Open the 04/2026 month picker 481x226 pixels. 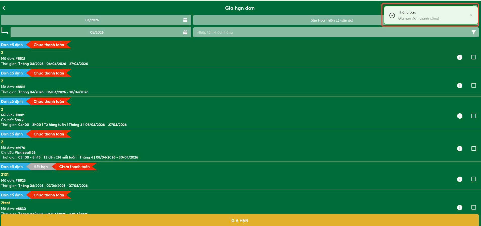coord(96,20)
